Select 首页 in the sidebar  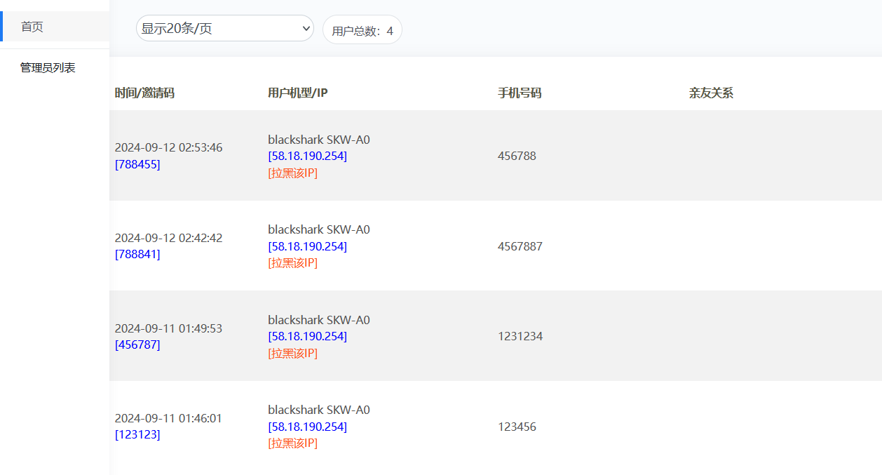(x=32, y=27)
